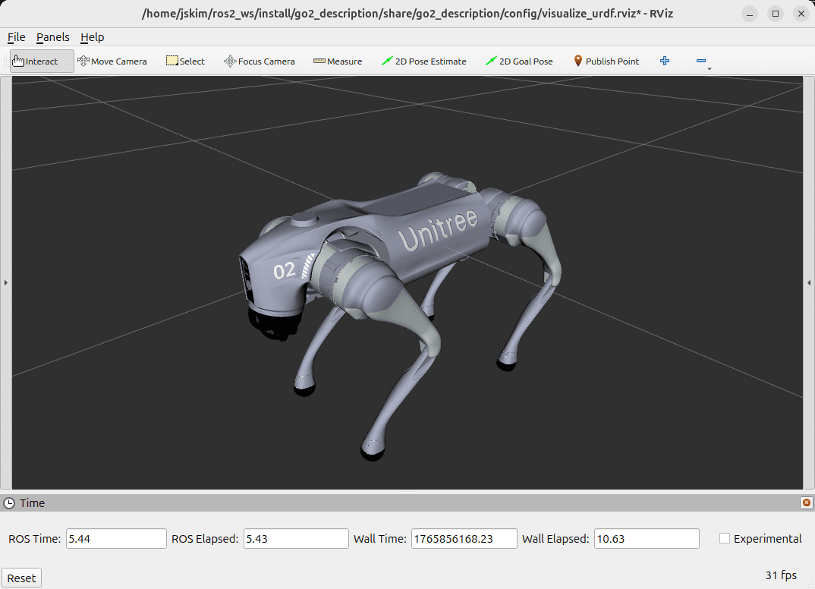
Task: Enable the Experimental checkbox
Action: (x=725, y=539)
